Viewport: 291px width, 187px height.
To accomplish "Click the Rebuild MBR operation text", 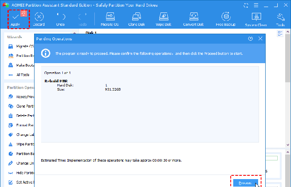I will click(56, 81).
